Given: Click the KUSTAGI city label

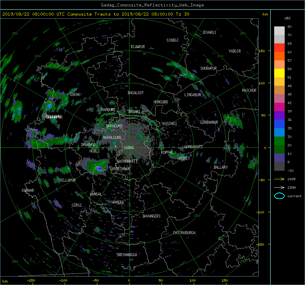Looking at the screenshot, I should (x=170, y=124).
